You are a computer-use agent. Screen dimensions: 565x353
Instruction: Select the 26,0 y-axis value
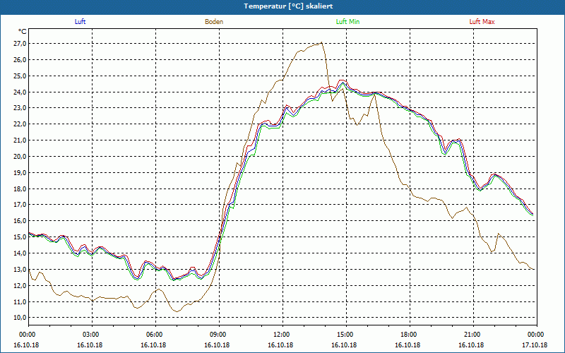20,60
